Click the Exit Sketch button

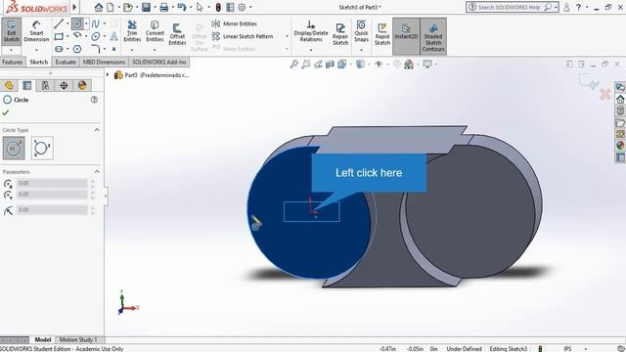pos(11,31)
